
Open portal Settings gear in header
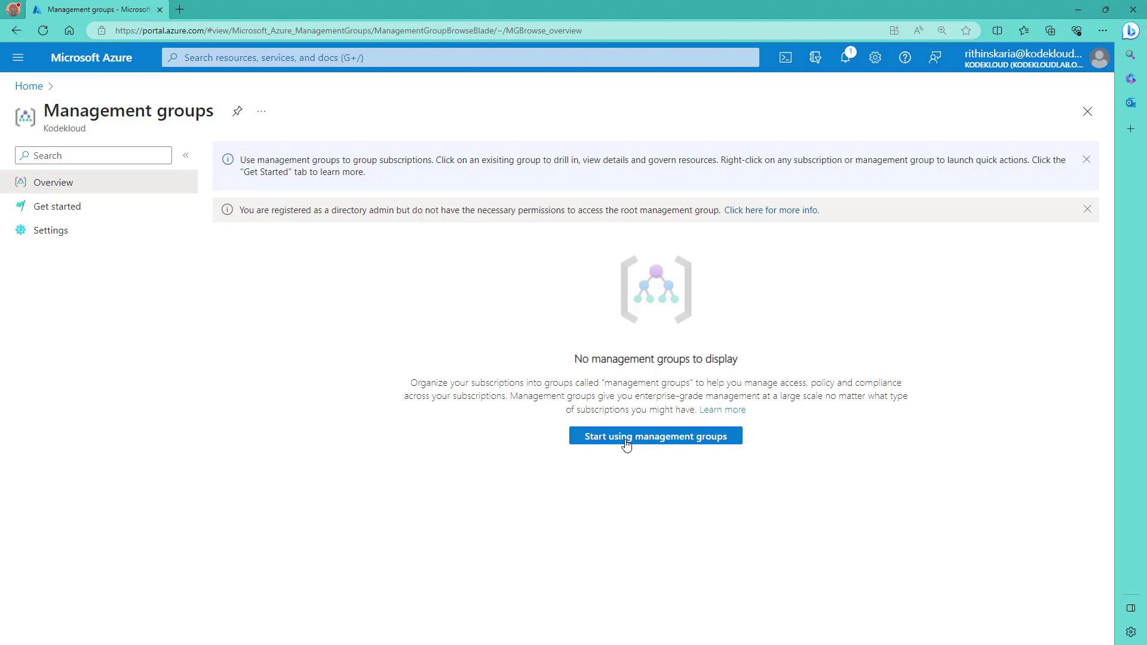(x=875, y=57)
